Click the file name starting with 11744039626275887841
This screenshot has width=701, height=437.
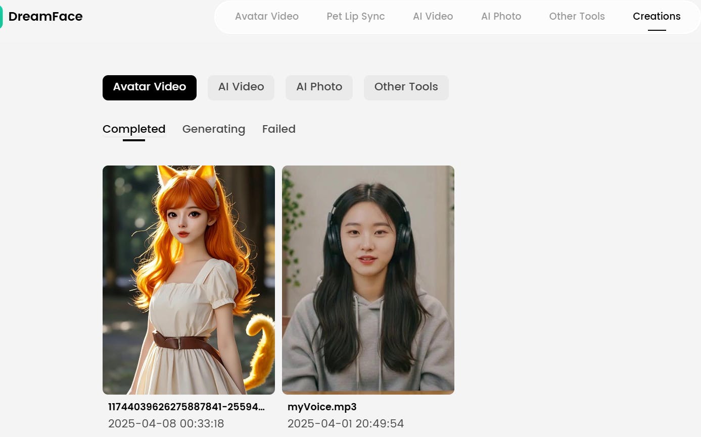186,407
